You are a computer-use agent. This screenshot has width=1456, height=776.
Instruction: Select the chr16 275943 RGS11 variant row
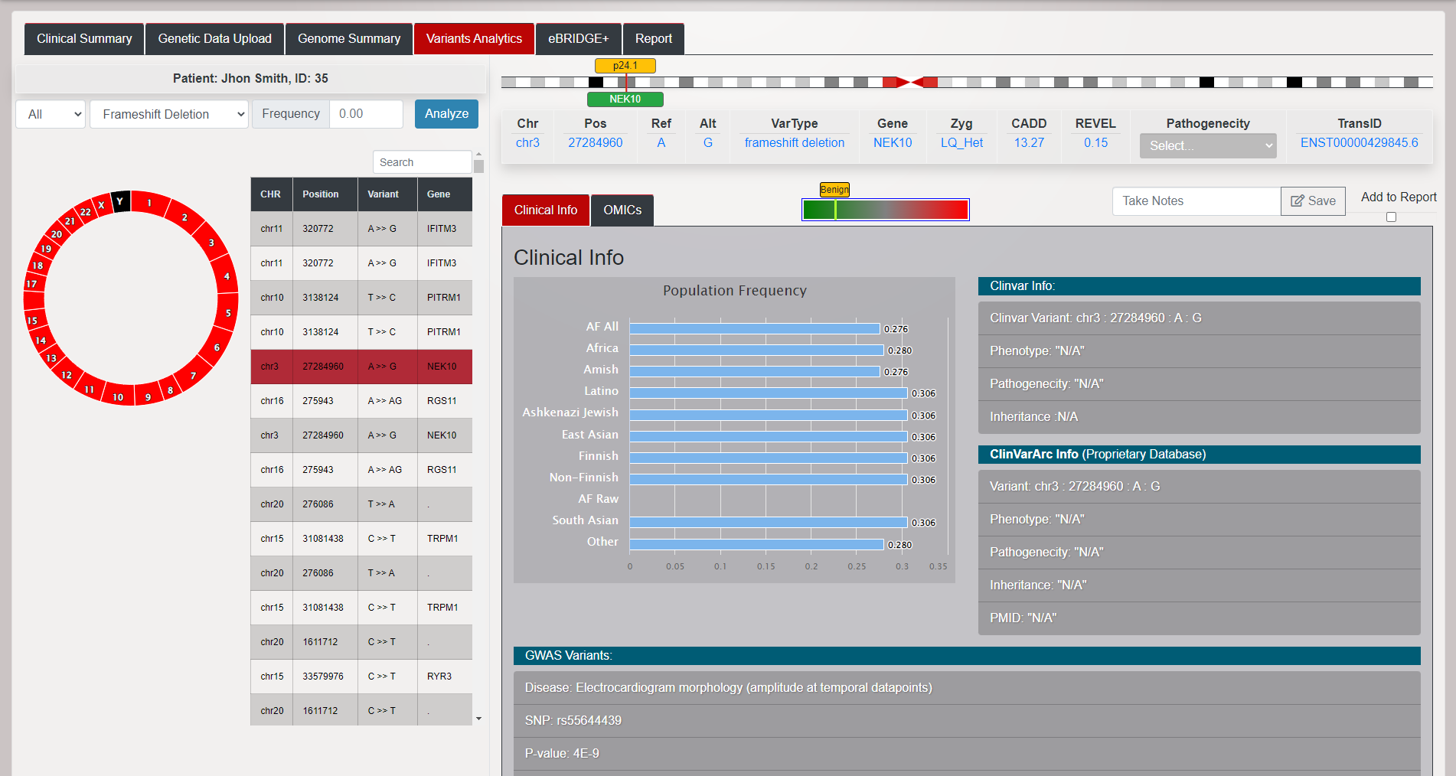(x=361, y=401)
